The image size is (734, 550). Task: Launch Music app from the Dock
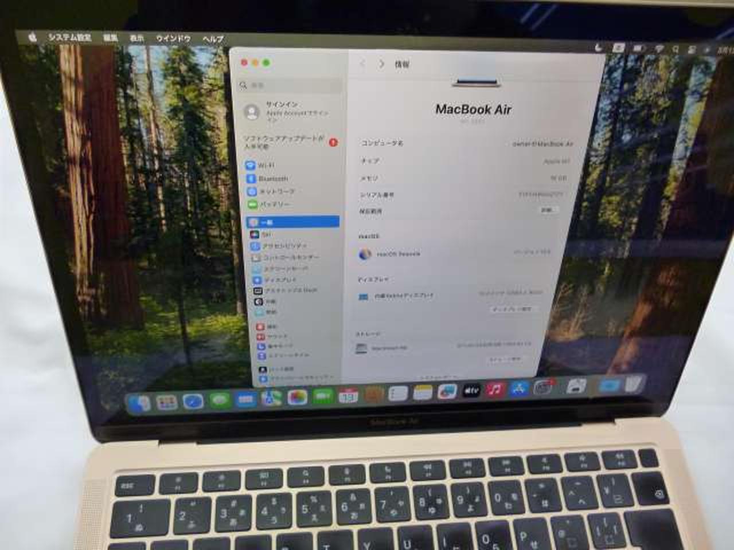(x=495, y=390)
